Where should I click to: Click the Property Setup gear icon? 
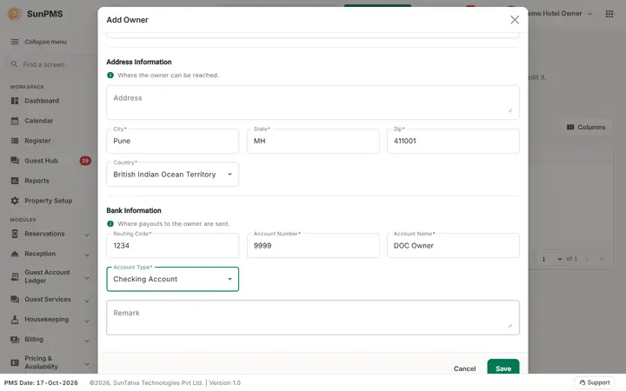15,201
